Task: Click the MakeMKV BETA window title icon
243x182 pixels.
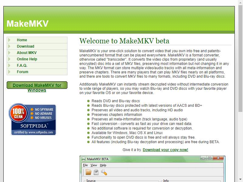Action: pos(84,159)
